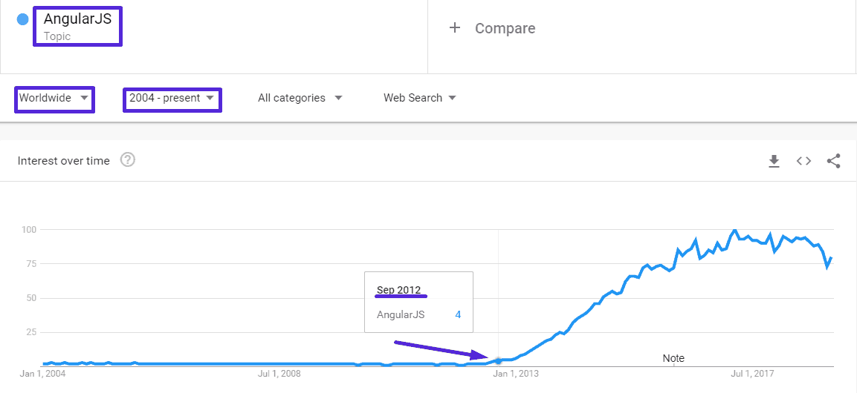This screenshot has height=393, width=857.
Task: Open the embed code icon
Action: [803, 161]
